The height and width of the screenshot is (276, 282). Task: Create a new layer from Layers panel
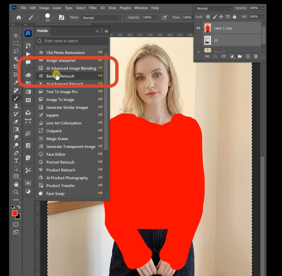[x=248, y=56]
